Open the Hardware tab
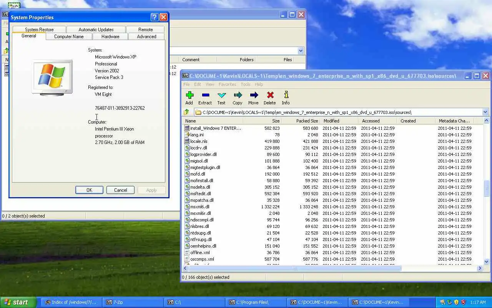492x308 pixels. pos(110,37)
